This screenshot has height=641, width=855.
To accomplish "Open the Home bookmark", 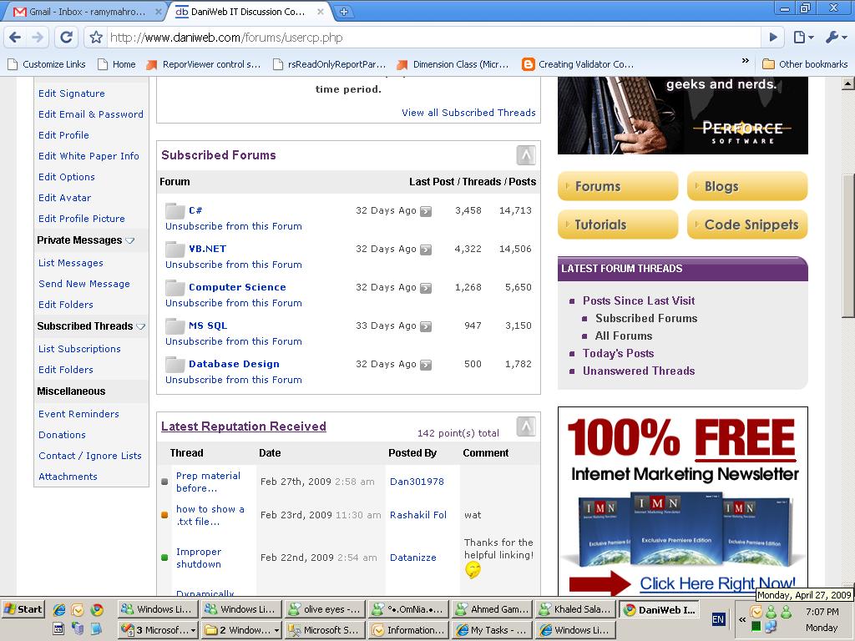I will click(x=116, y=64).
